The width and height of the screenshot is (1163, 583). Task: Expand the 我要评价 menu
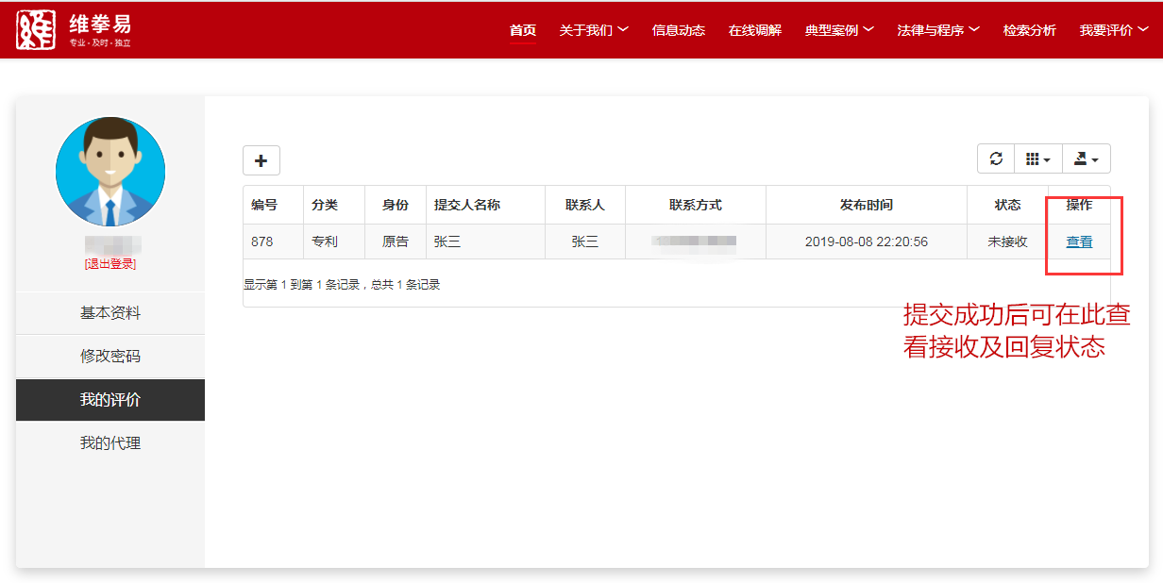click(x=1113, y=30)
